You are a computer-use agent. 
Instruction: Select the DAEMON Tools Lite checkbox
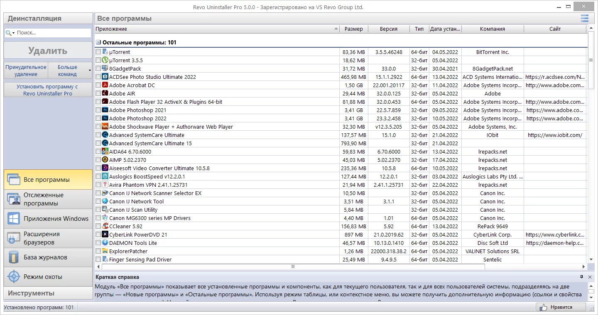click(98, 243)
